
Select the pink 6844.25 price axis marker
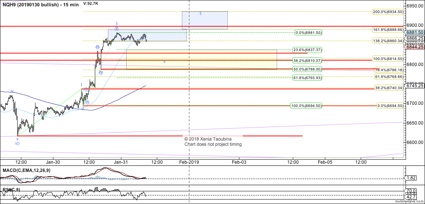pyautogui.click(x=415, y=47)
